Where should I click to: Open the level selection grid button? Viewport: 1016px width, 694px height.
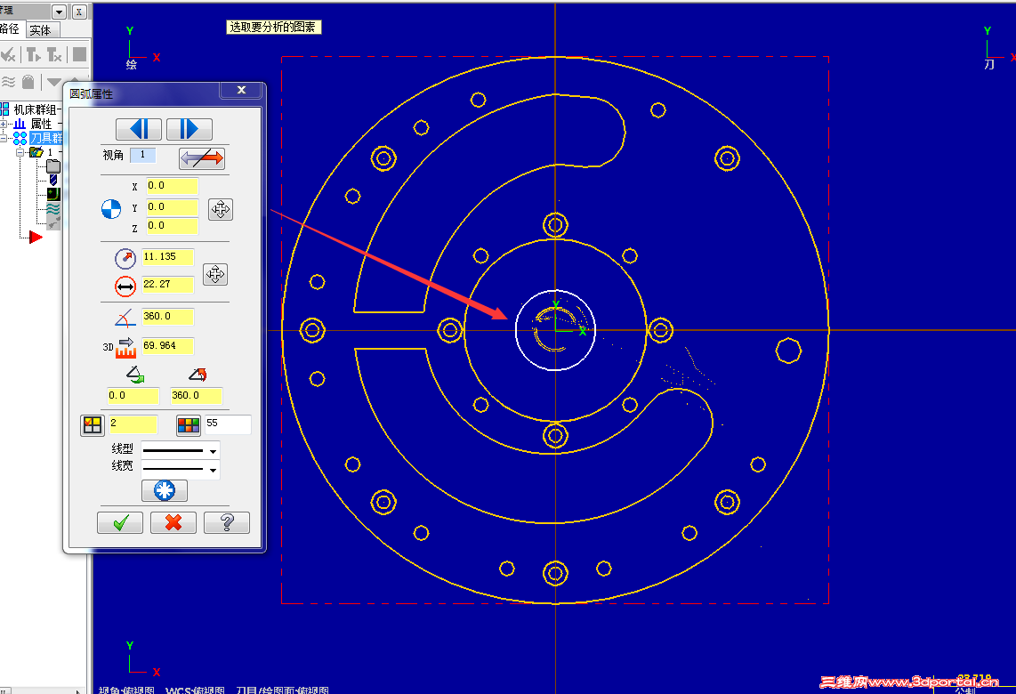point(93,425)
